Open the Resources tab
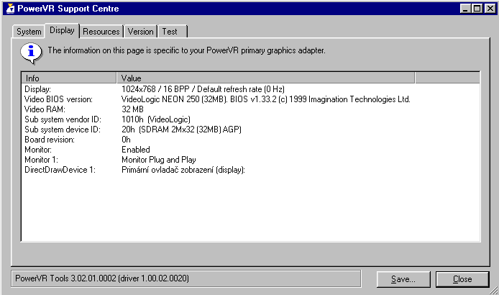This screenshot has height=295, width=499. click(101, 32)
